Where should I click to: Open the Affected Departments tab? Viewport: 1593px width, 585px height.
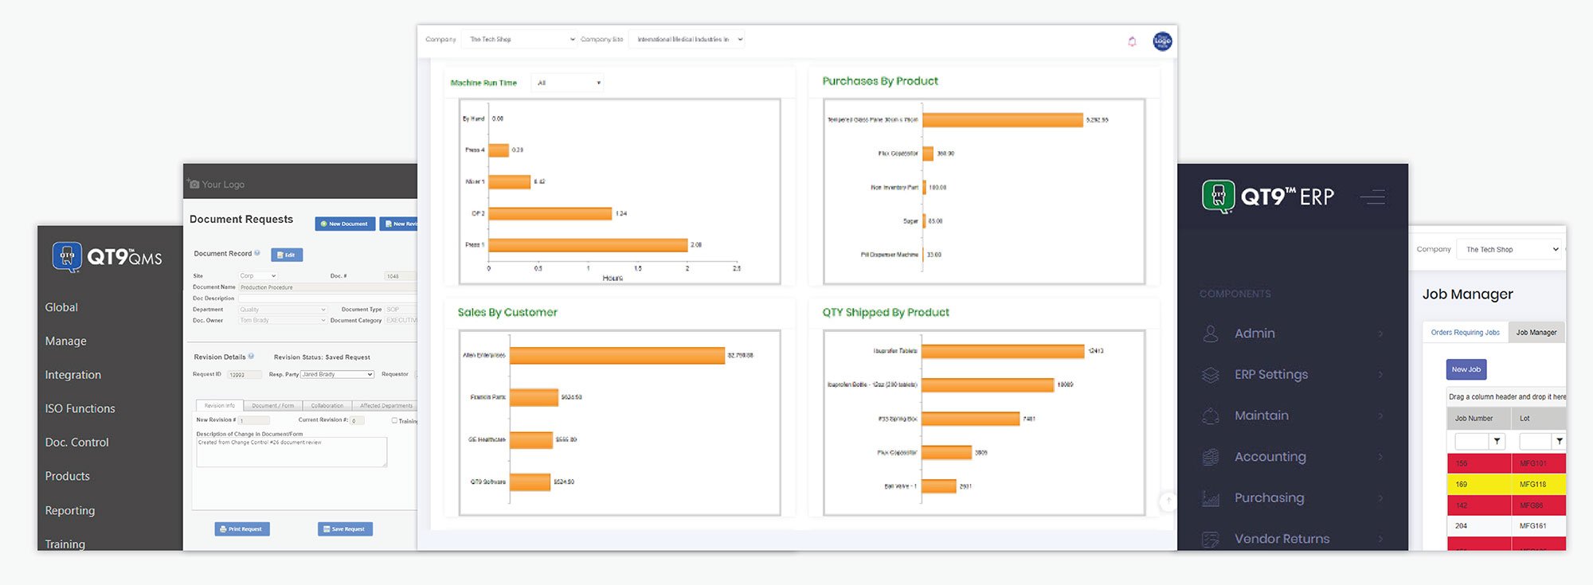[x=386, y=406]
